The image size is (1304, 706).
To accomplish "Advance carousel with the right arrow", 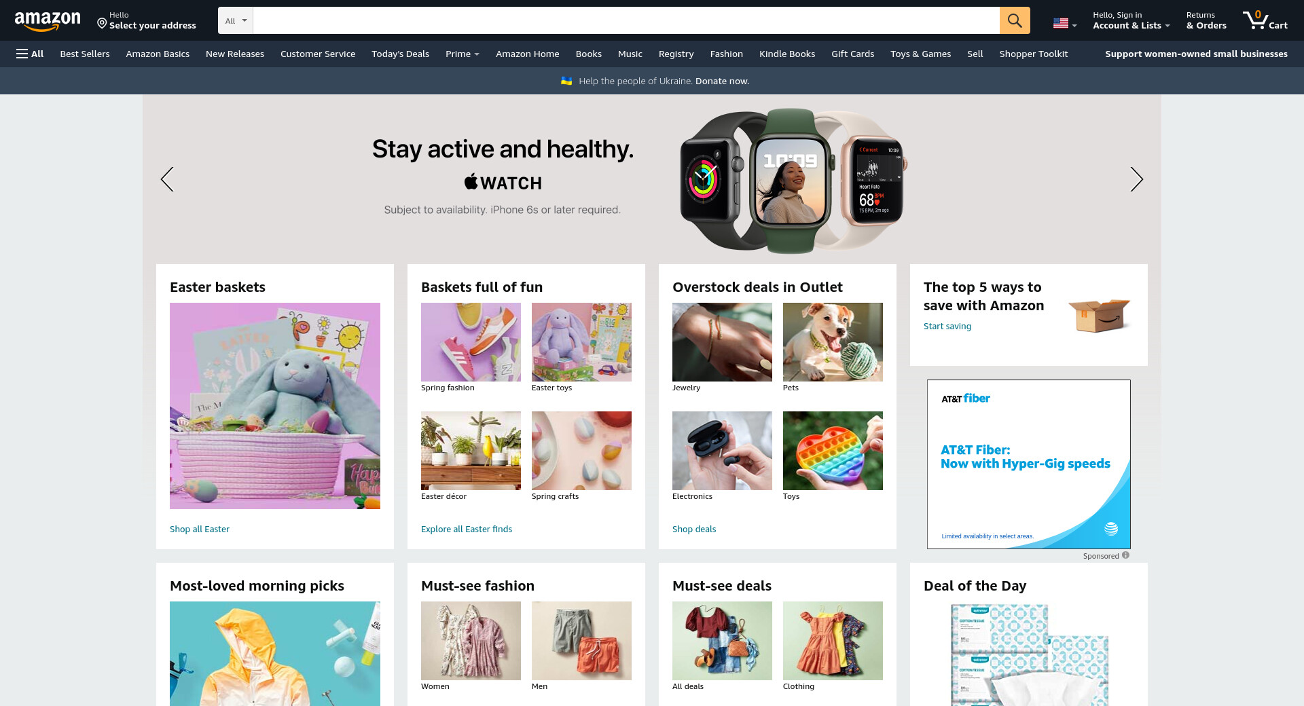I will tap(1136, 179).
